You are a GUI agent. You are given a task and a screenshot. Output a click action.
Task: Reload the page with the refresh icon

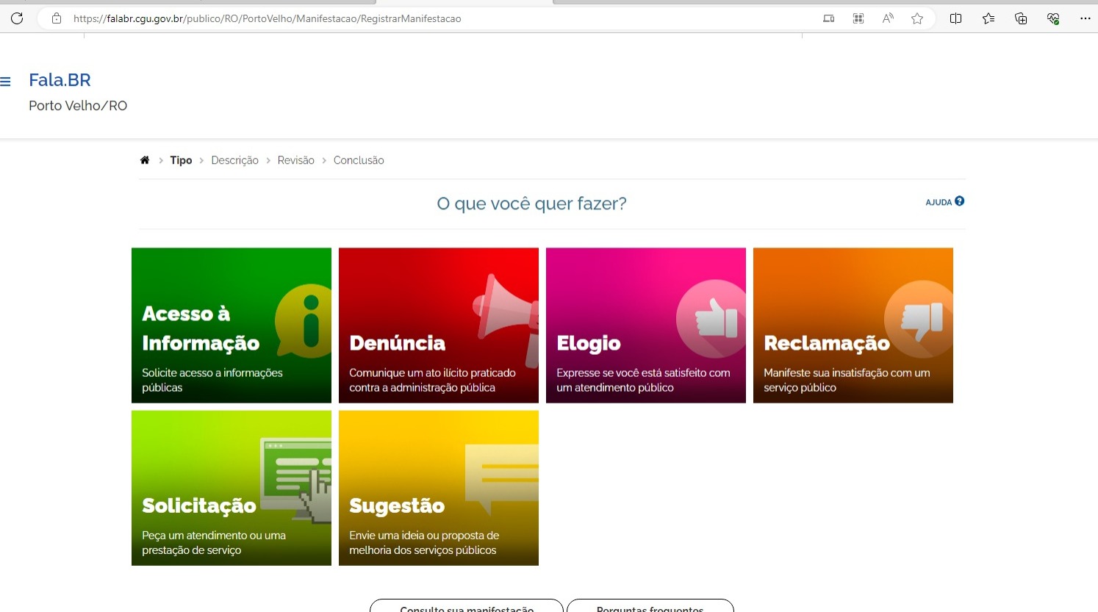point(17,18)
